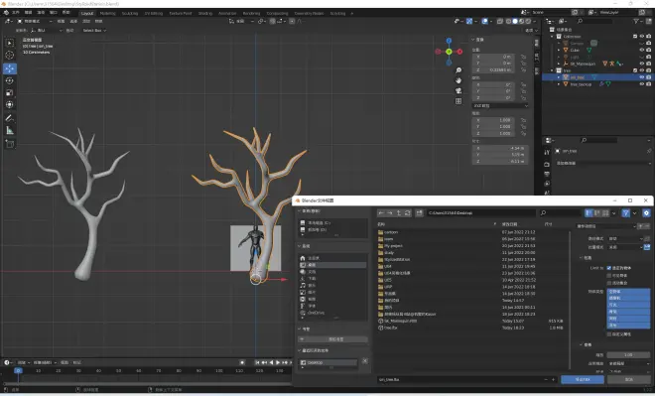Toggle X-ray display in viewport header
The width and height of the screenshot is (655, 396).
(x=500, y=21)
